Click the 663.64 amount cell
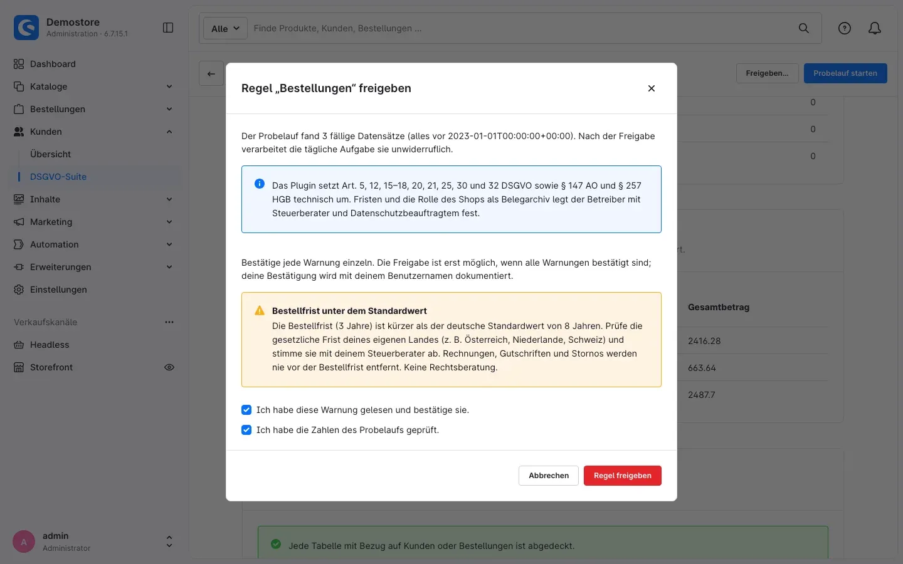The width and height of the screenshot is (903, 564). pyautogui.click(x=702, y=368)
